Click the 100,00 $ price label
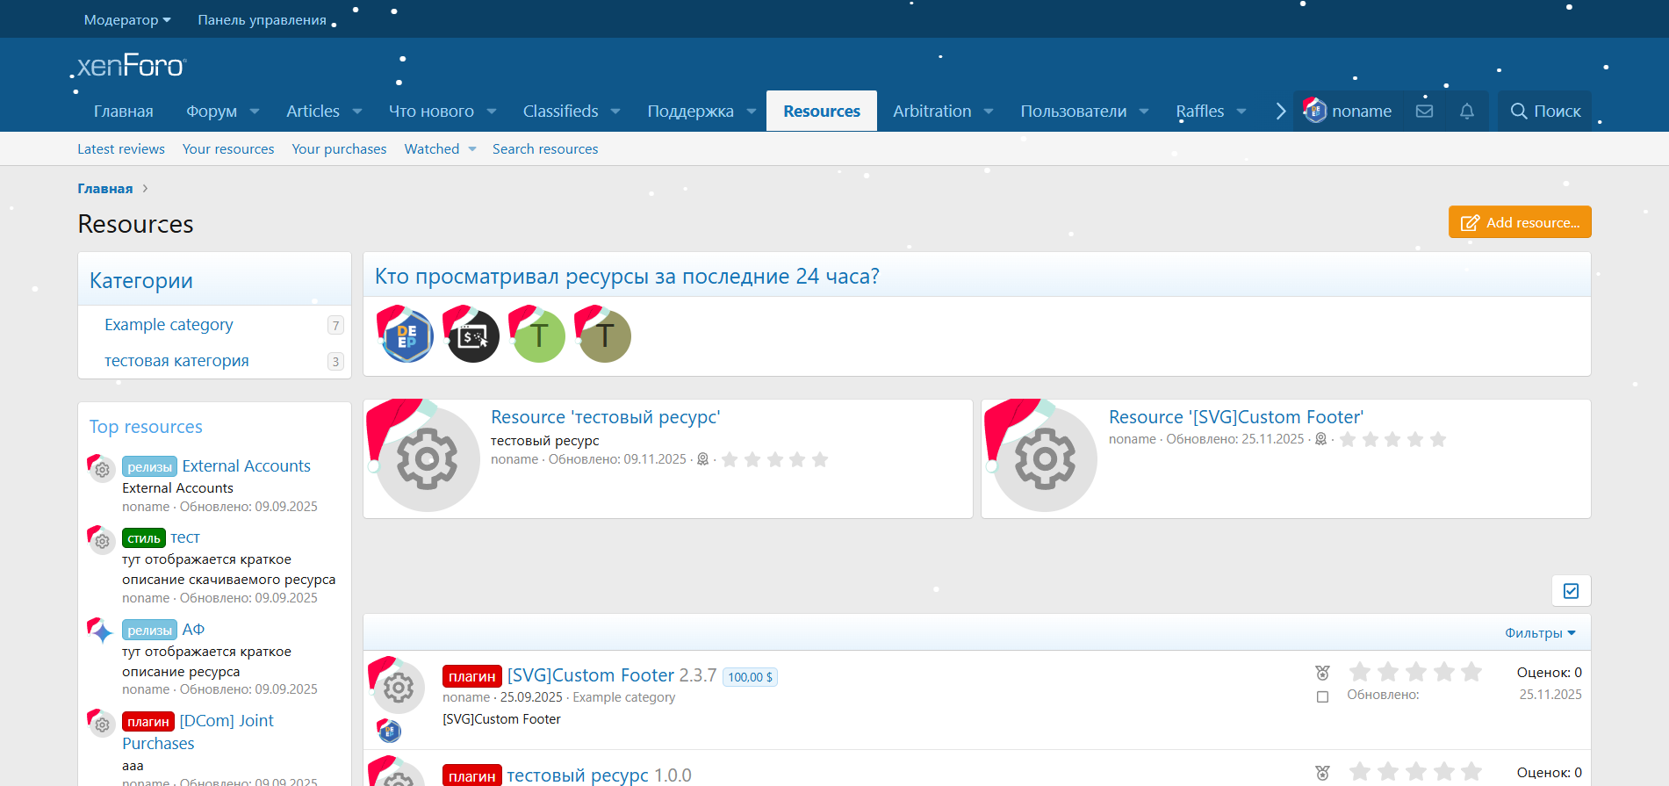Image resolution: width=1669 pixels, height=786 pixels. click(x=750, y=677)
